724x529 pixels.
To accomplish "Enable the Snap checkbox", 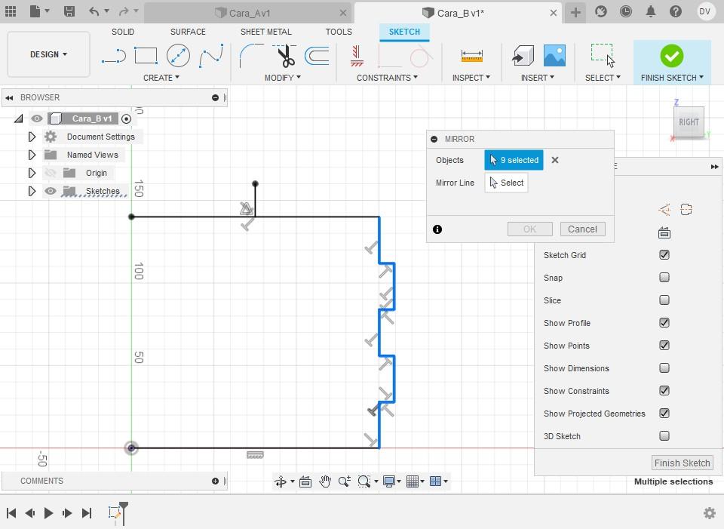I will pyautogui.click(x=664, y=277).
